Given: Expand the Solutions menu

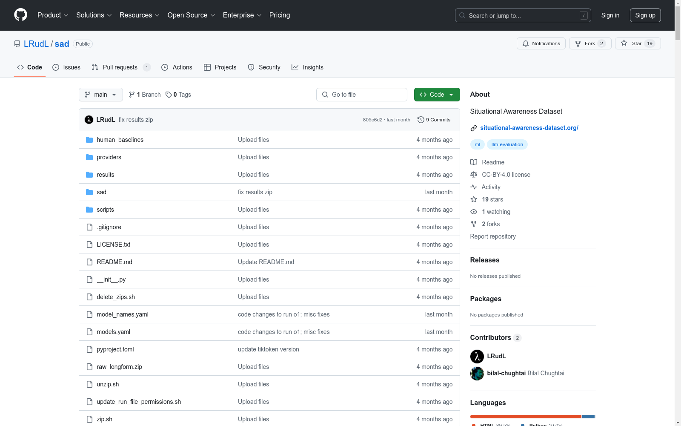Looking at the screenshot, I should [94, 15].
